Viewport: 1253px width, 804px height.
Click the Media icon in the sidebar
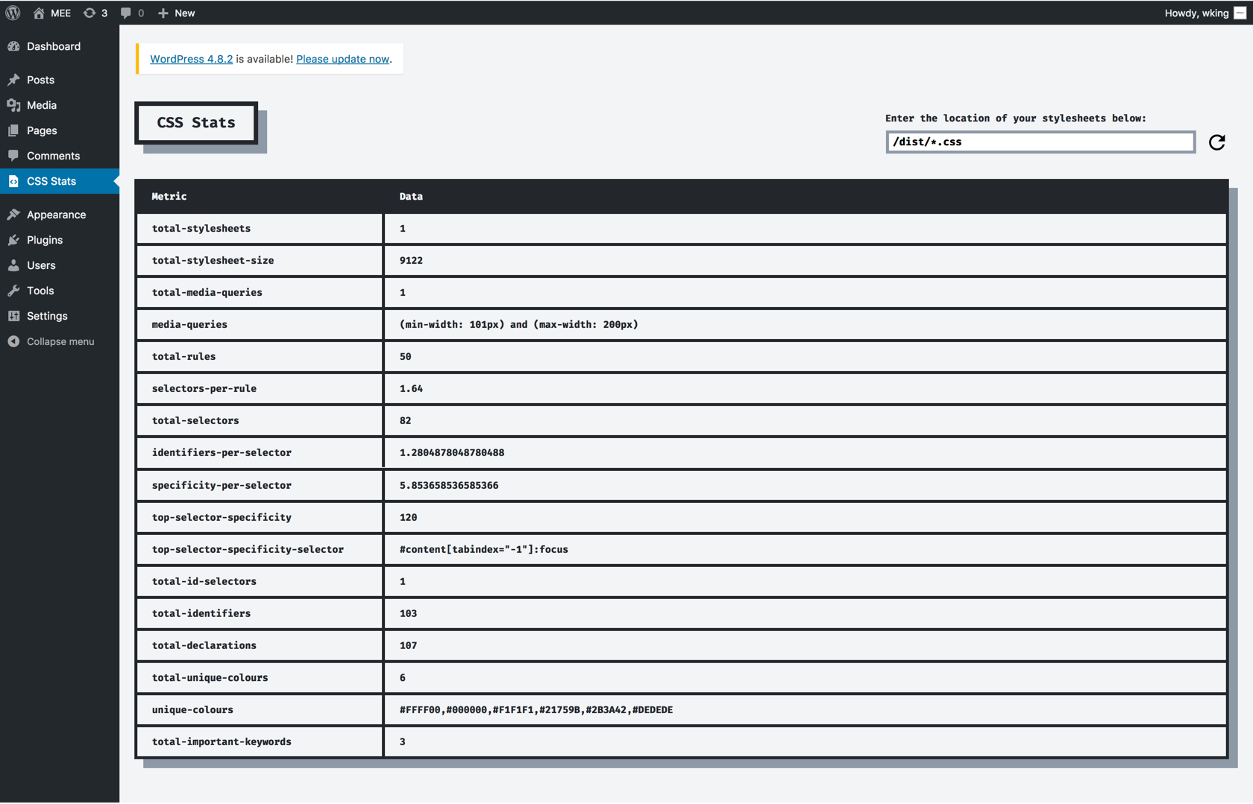click(x=13, y=105)
